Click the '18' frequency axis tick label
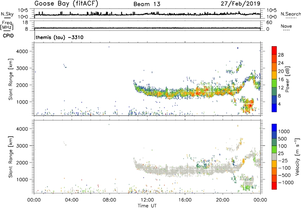Image resolution: width=301 pixels, height=208 pixels. point(25,23)
